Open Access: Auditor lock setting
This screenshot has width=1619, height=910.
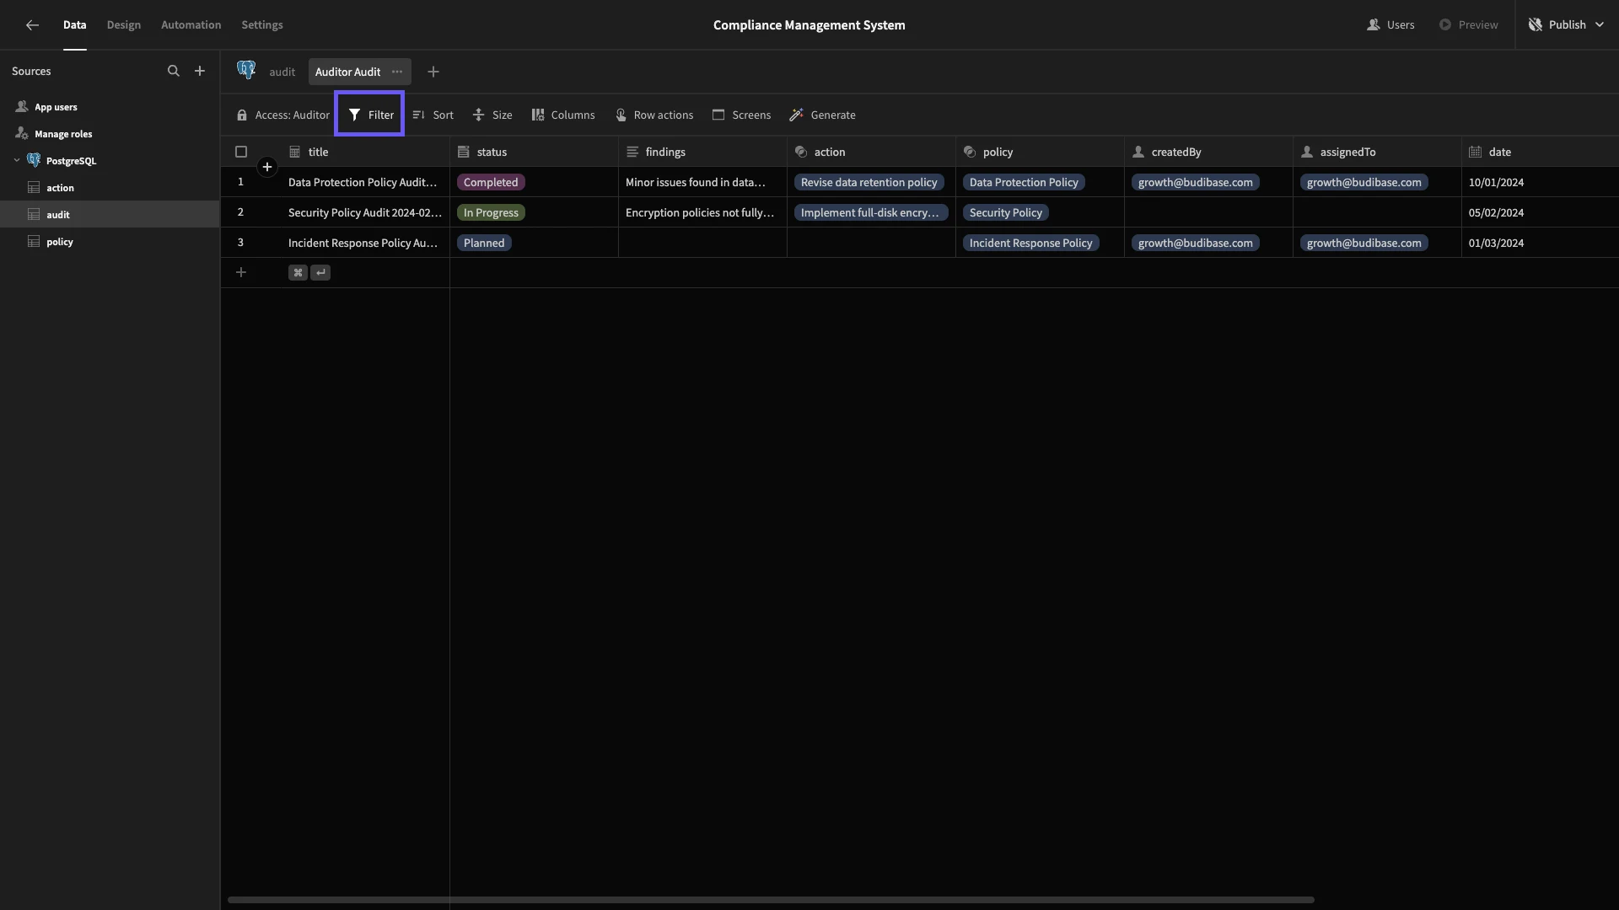(283, 115)
